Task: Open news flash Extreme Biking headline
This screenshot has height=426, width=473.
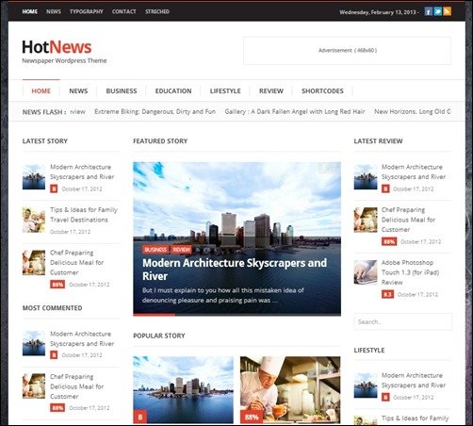Action: 155,112
